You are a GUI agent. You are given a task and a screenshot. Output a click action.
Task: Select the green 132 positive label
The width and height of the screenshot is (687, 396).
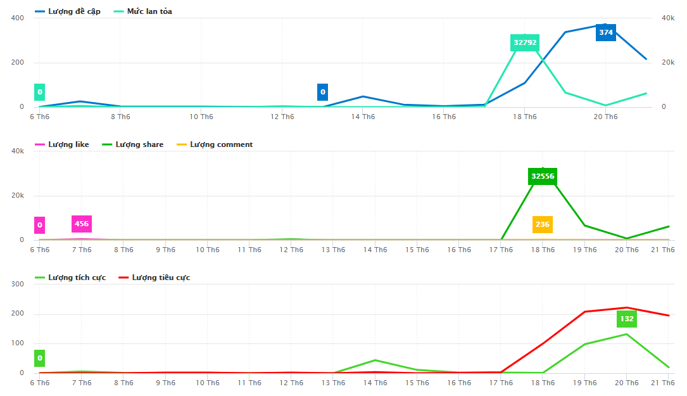[x=627, y=319]
